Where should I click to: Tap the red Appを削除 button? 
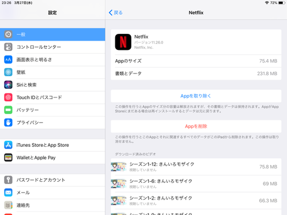pos(196,126)
